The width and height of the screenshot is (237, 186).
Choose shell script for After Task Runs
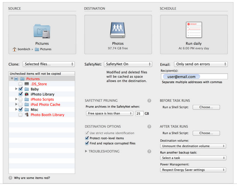click(x=206, y=133)
